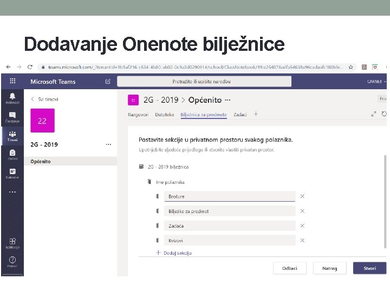Click the Stvori button
The height and width of the screenshot is (292, 390).
coord(369,268)
